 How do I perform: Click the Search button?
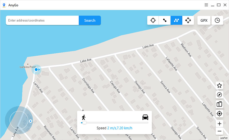coord(90,21)
